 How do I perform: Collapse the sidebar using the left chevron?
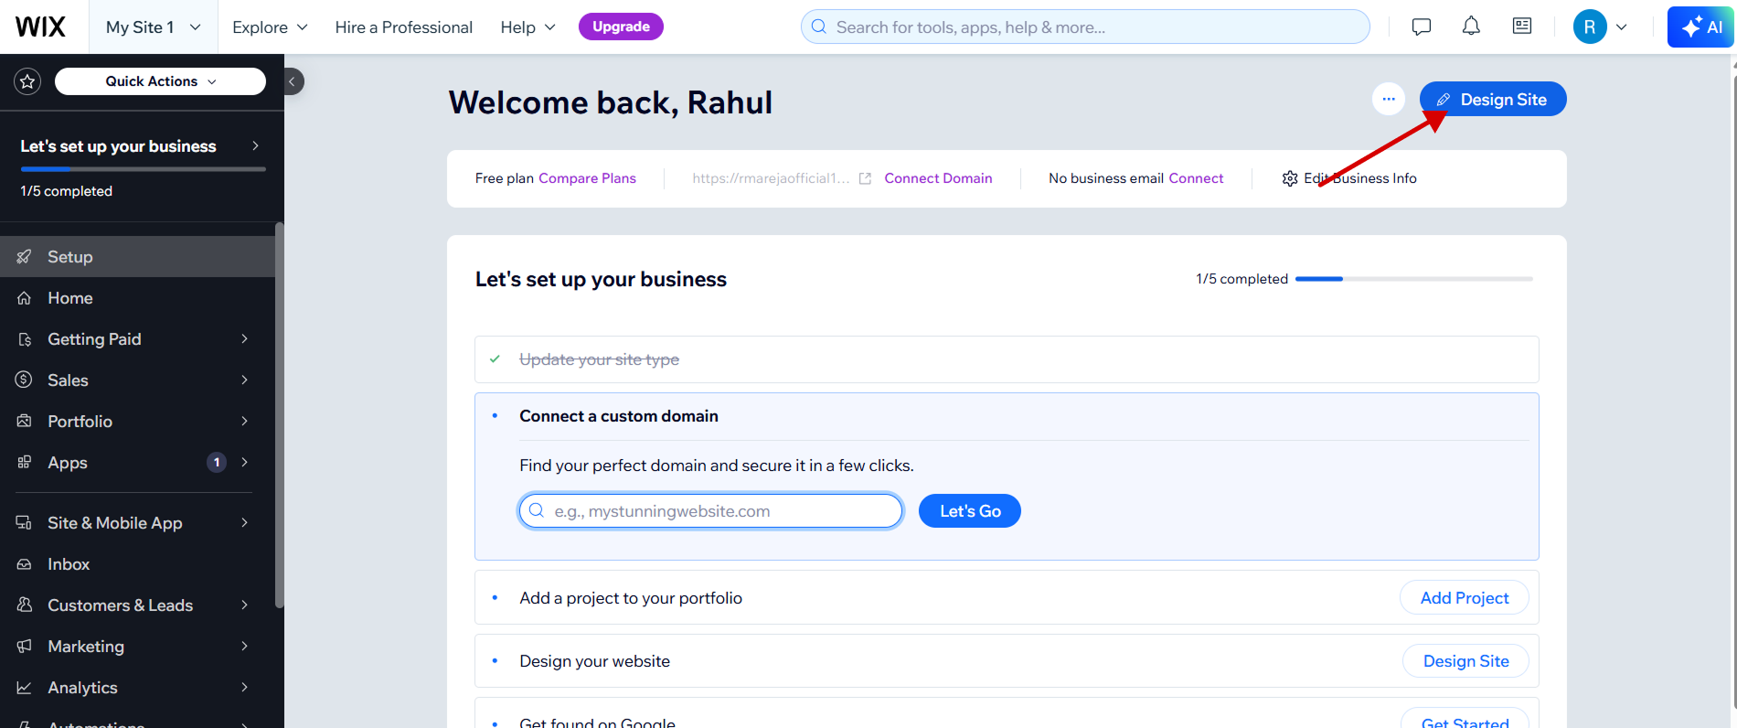[291, 81]
